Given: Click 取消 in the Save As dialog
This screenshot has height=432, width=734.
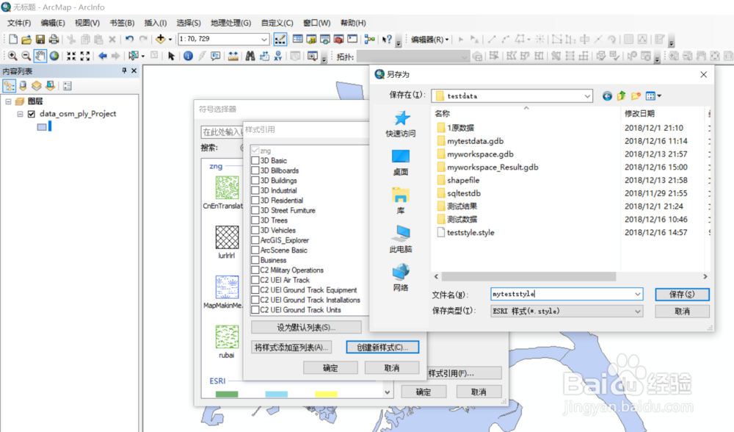Looking at the screenshot, I should coord(682,311).
